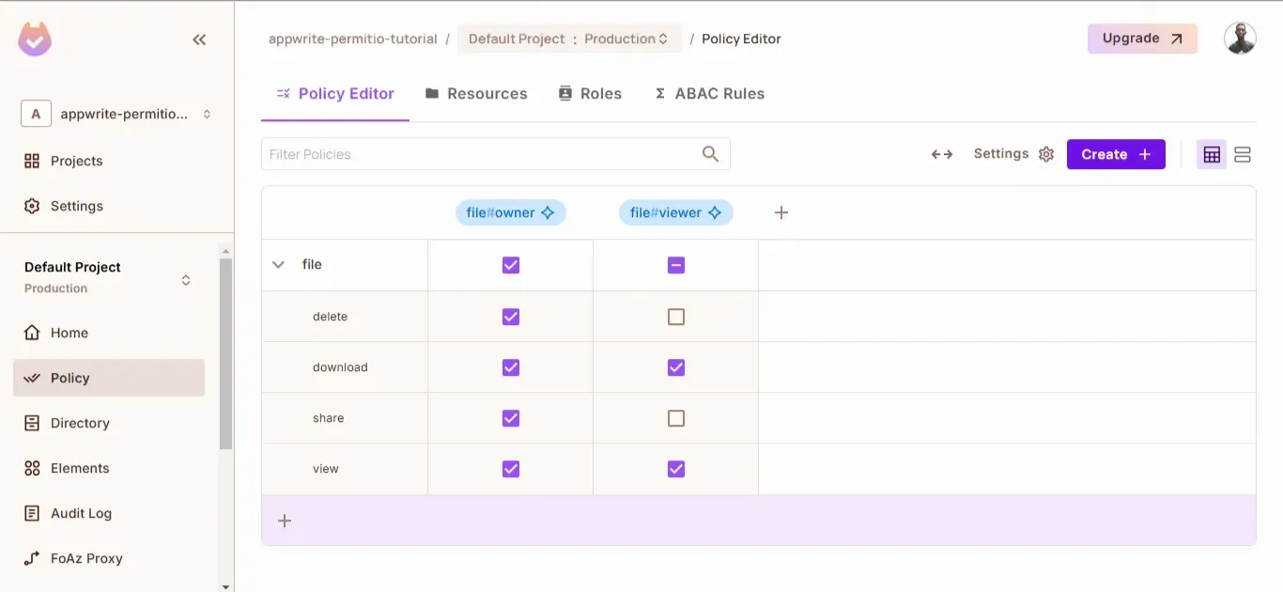
Task: Click the sidebar scroll down arrow
Action: [x=225, y=585]
